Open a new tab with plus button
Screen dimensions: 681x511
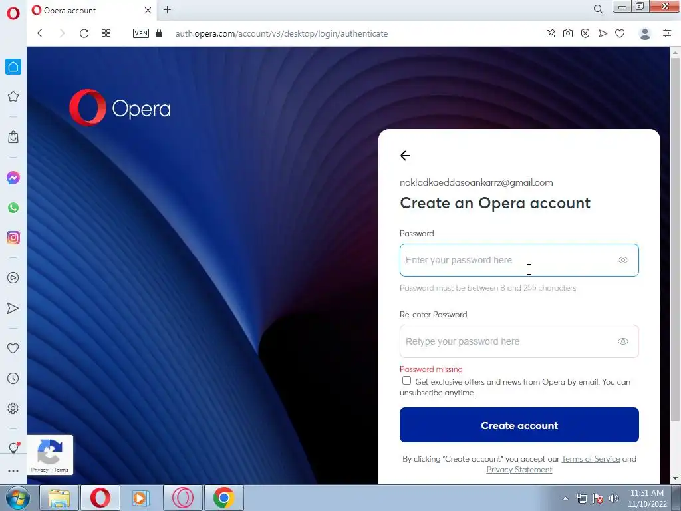coord(167,9)
